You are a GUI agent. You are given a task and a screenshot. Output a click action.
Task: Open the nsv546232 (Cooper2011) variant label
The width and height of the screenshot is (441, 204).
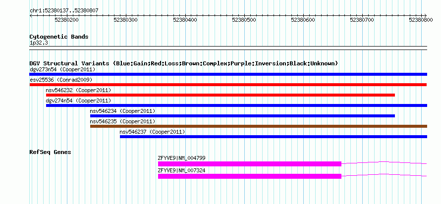click(78, 90)
